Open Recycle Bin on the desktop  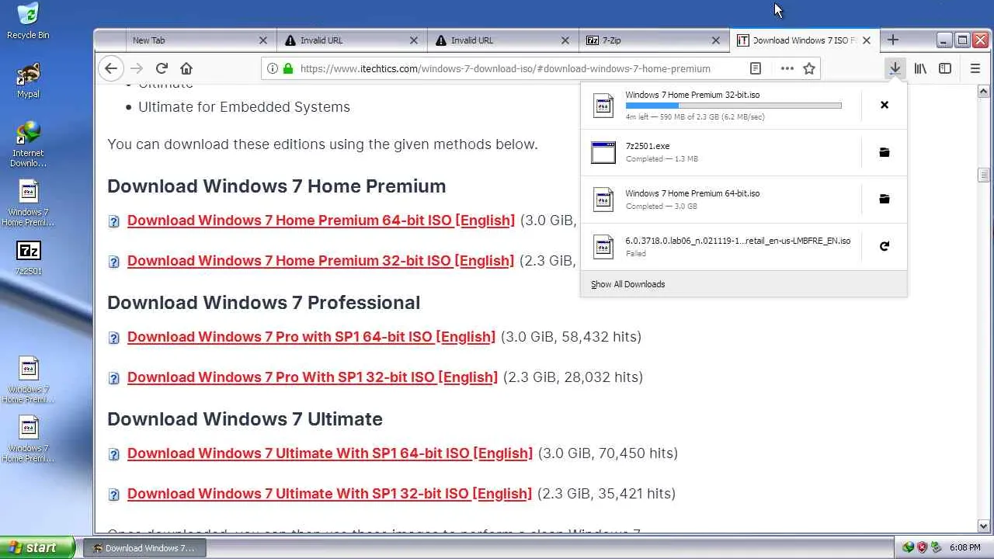[28, 21]
